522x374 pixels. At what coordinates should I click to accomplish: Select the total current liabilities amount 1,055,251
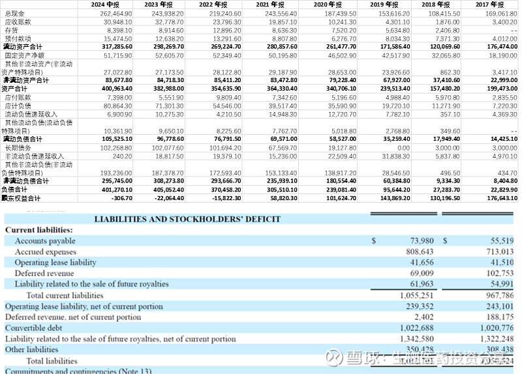pos(417,295)
